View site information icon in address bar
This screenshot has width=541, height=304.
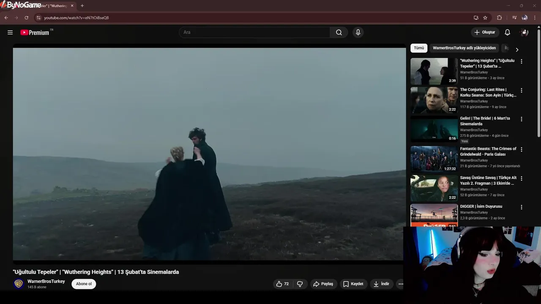(x=38, y=18)
